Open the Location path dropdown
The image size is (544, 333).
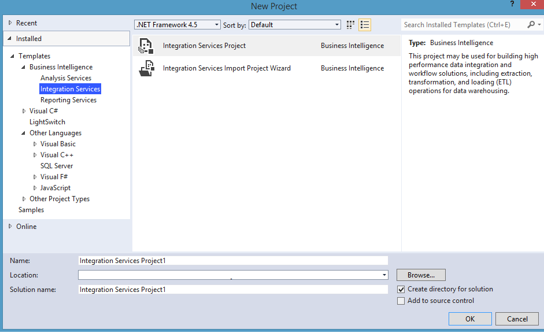pos(384,275)
